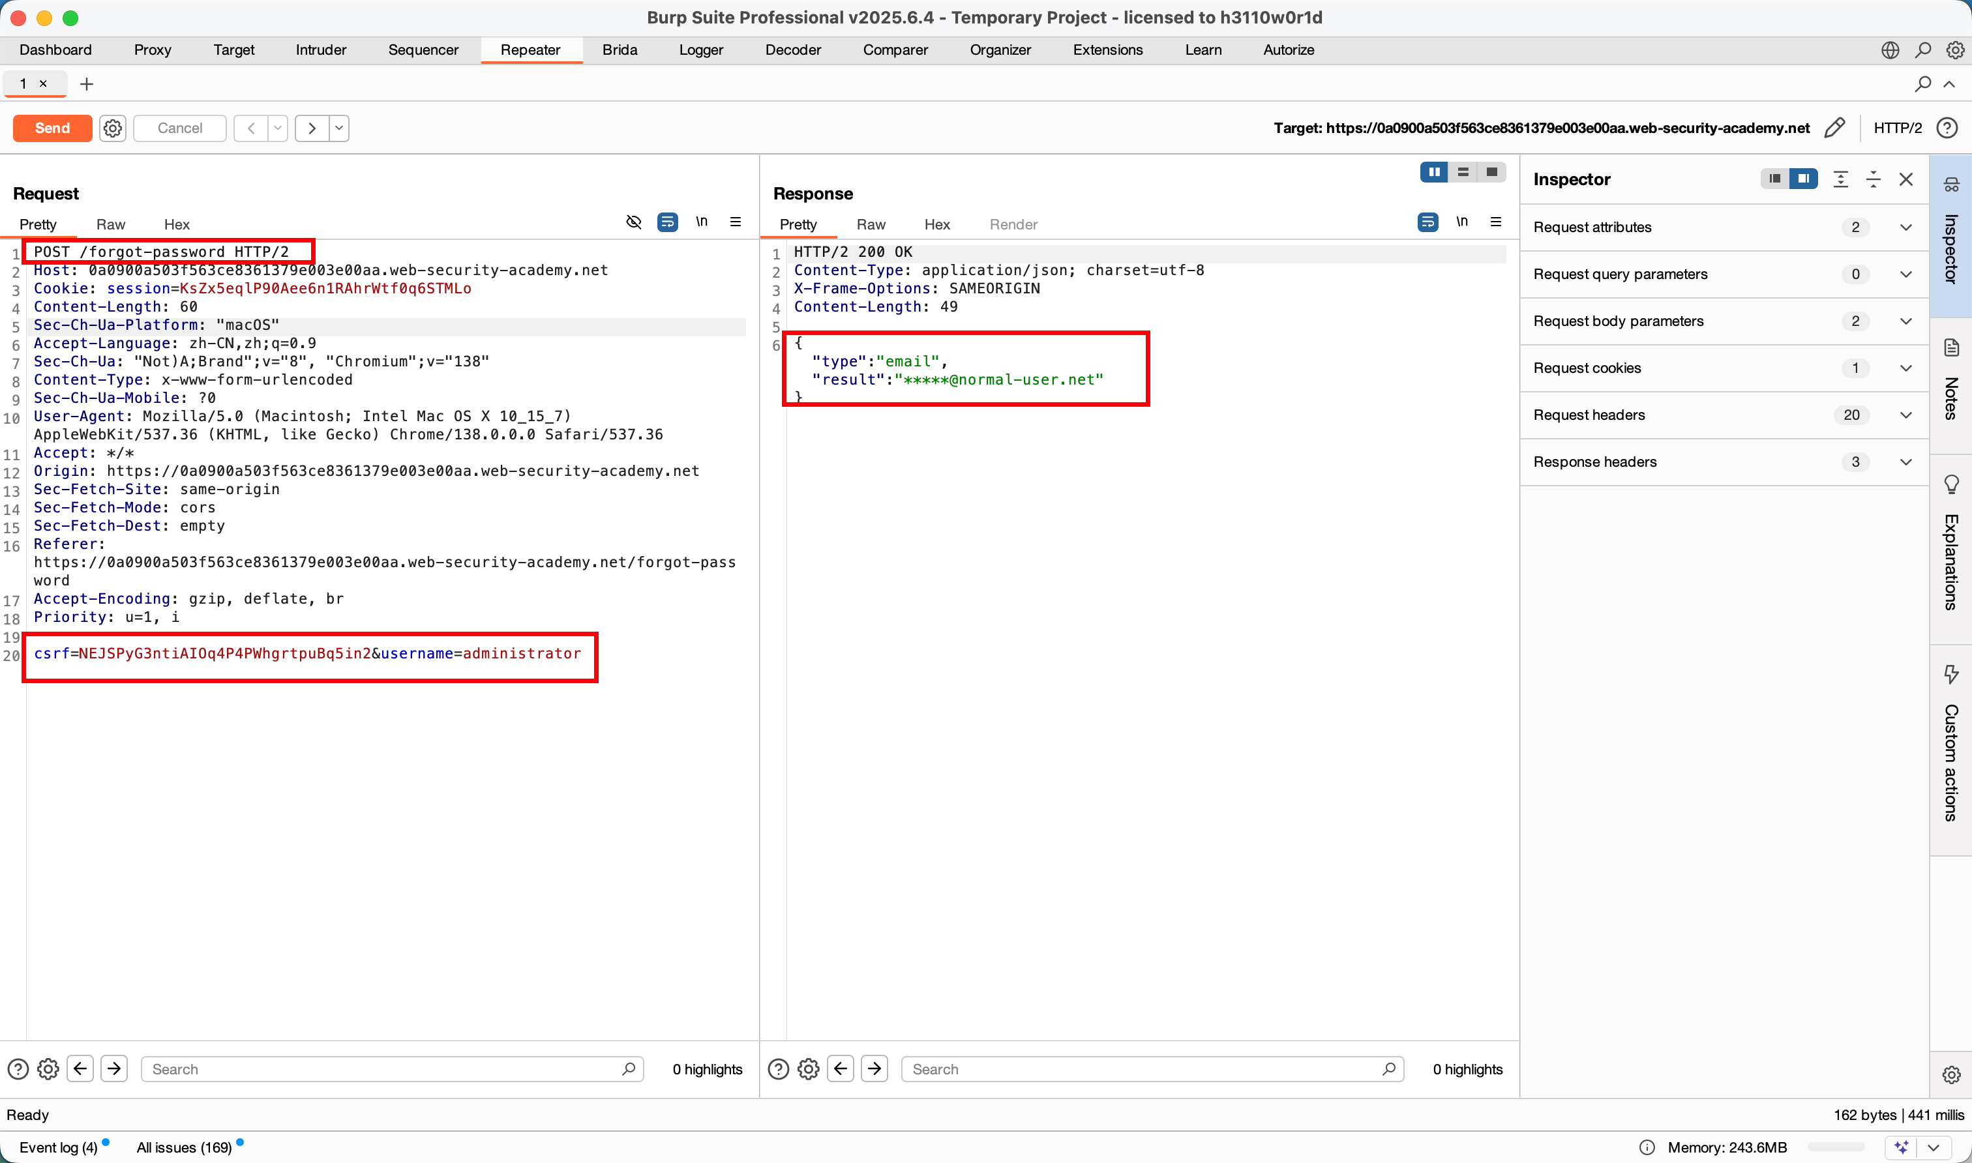The image size is (1972, 1163).
Task: Click the edit target pencil icon
Action: (1834, 128)
